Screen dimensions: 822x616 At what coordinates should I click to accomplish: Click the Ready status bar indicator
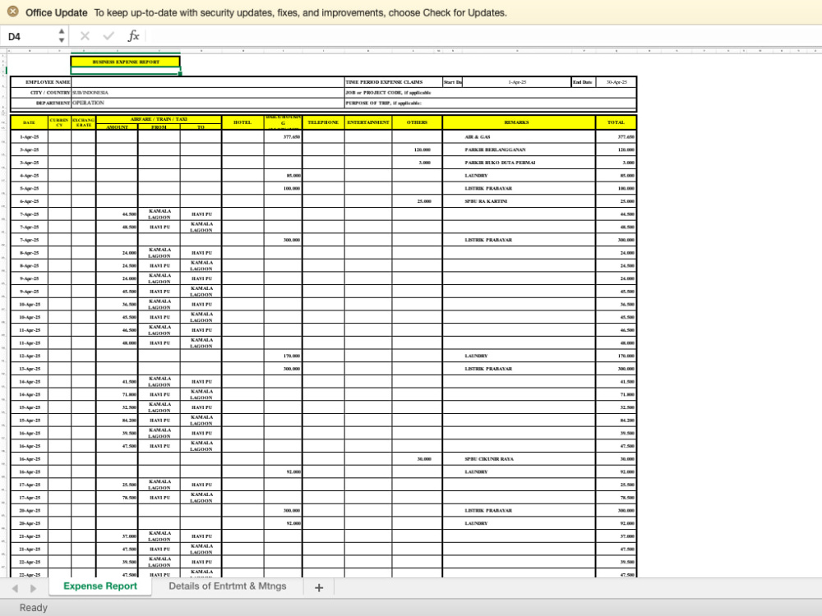(33, 608)
